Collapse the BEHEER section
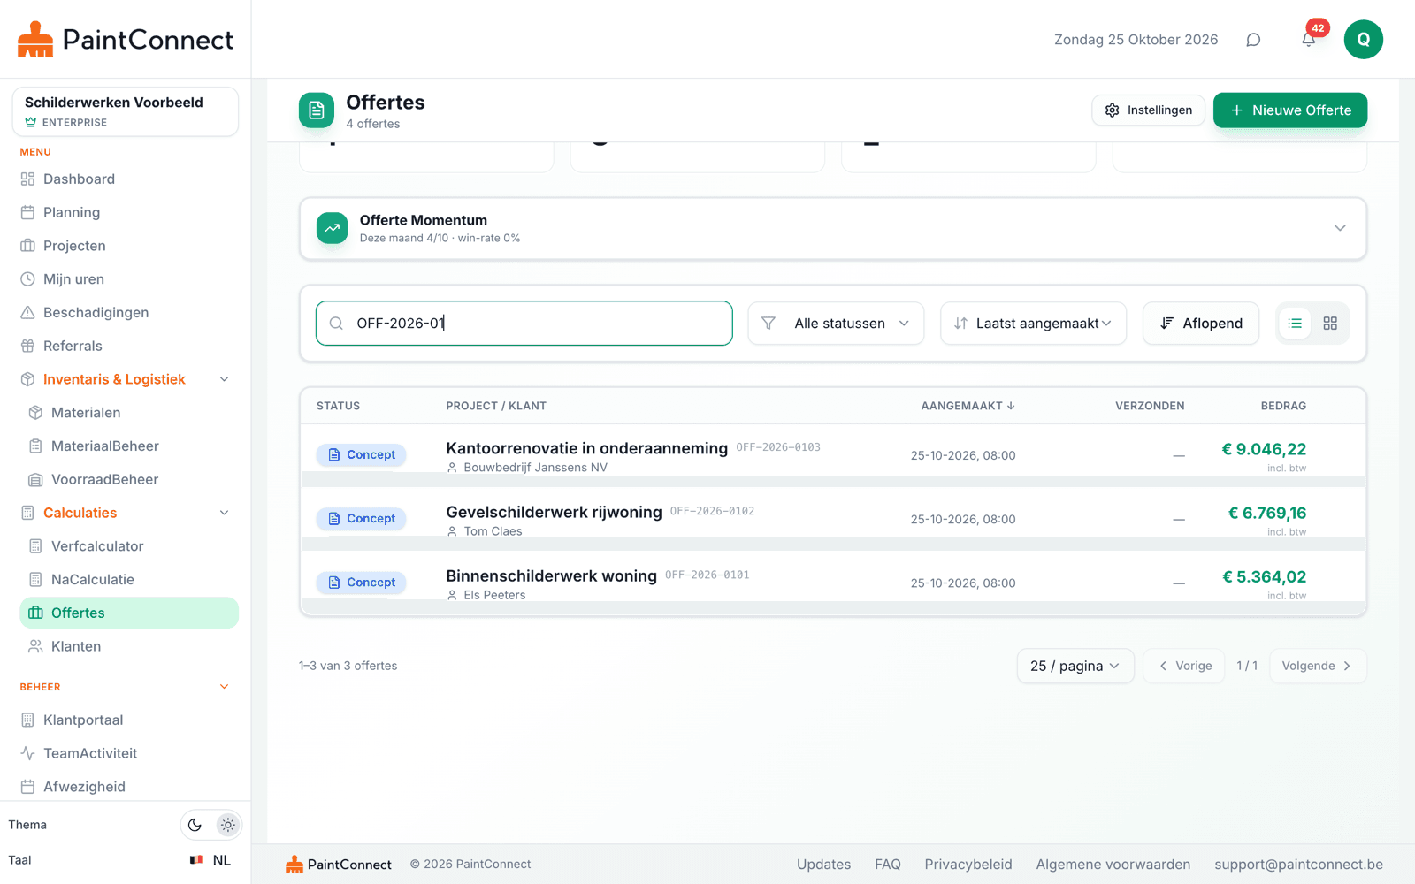1415x884 pixels. [224, 687]
